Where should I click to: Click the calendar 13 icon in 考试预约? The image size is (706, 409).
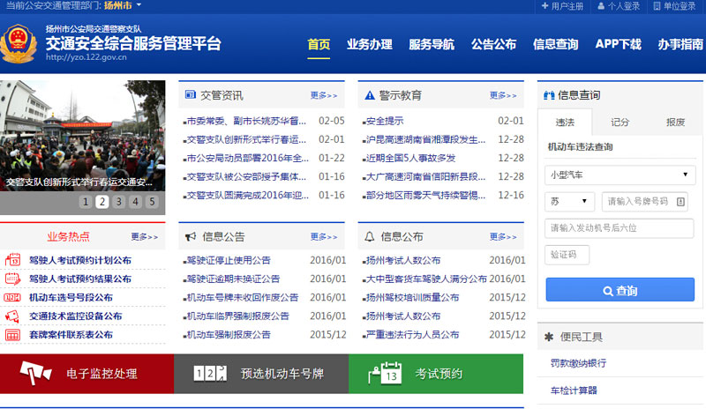click(x=385, y=373)
